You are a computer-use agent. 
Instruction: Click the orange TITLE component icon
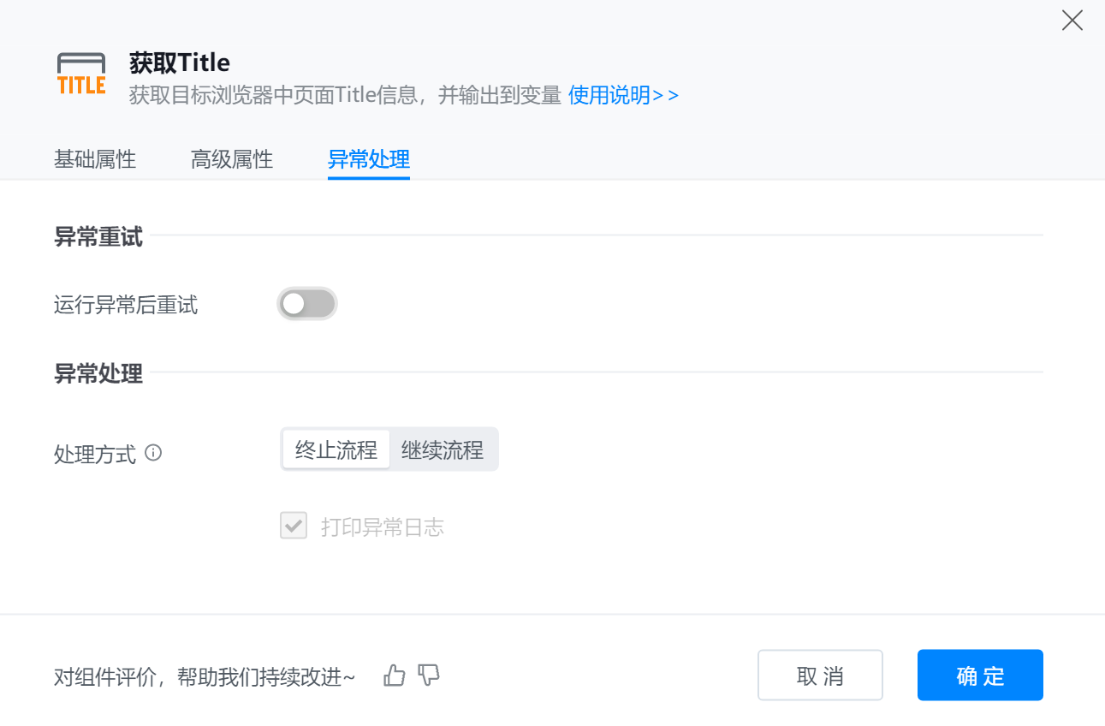[81, 74]
